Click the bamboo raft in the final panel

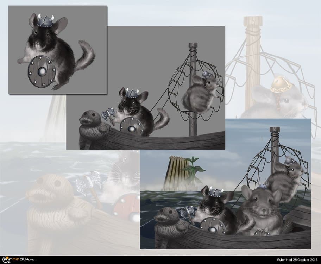177,171
